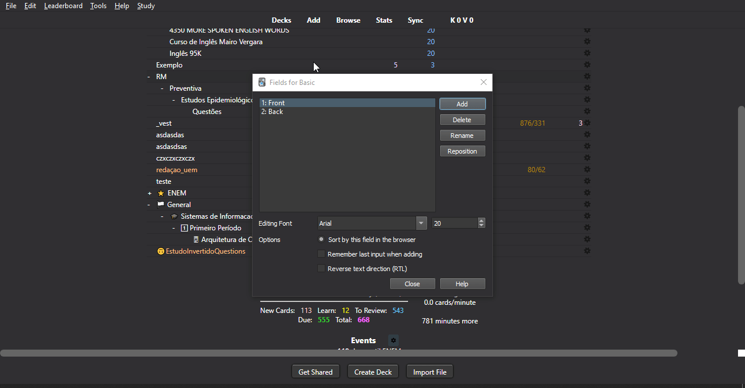The image size is (745, 388).
Task: Click the Rename field button
Action: (x=462, y=136)
